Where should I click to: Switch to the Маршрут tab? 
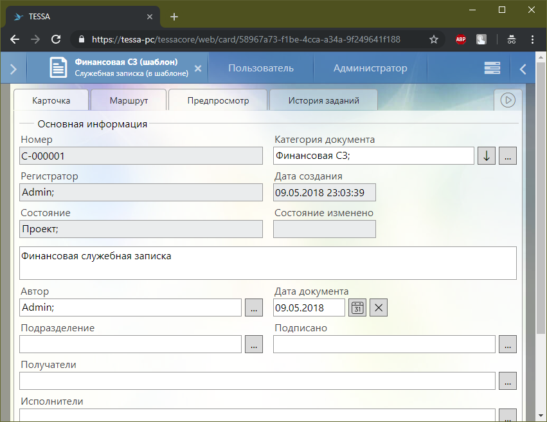point(129,101)
